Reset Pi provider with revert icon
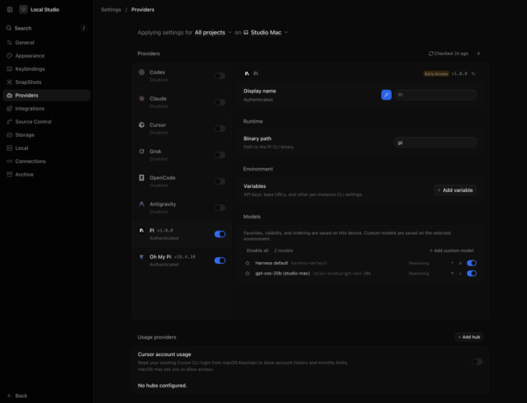Screen dimensions: 527x403 tap(473, 73)
